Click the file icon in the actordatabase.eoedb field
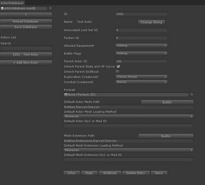The height and width of the screenshot is (185, 205). pos(2,8)
